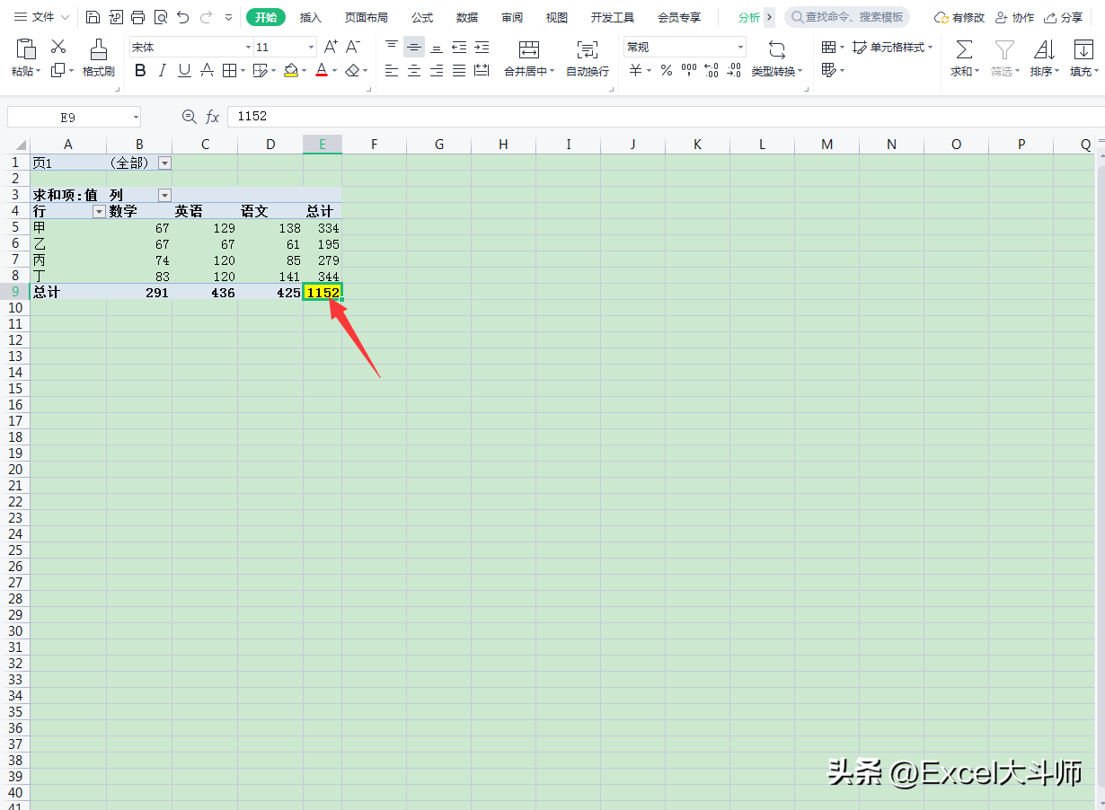Viewport: 1105px width, 810px height.
Task: Undo the last action
Action: (183, 17)
